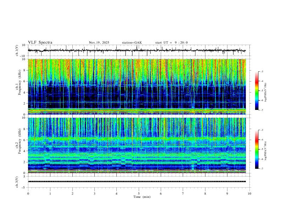281x217 pixels.
Task: Click the ch.2 spectrogram panel
Action: click(137, 145)
